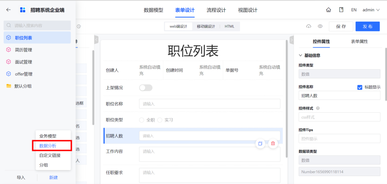Open the home icon in top bar

click(x=329, y=10)
